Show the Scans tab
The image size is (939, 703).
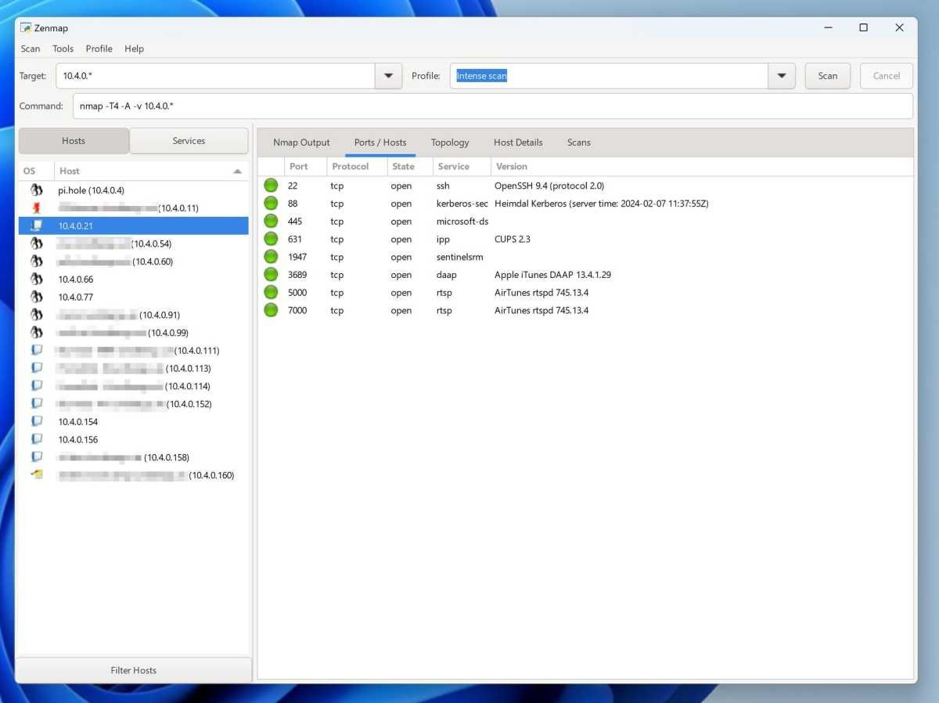[x=579, y=142]
